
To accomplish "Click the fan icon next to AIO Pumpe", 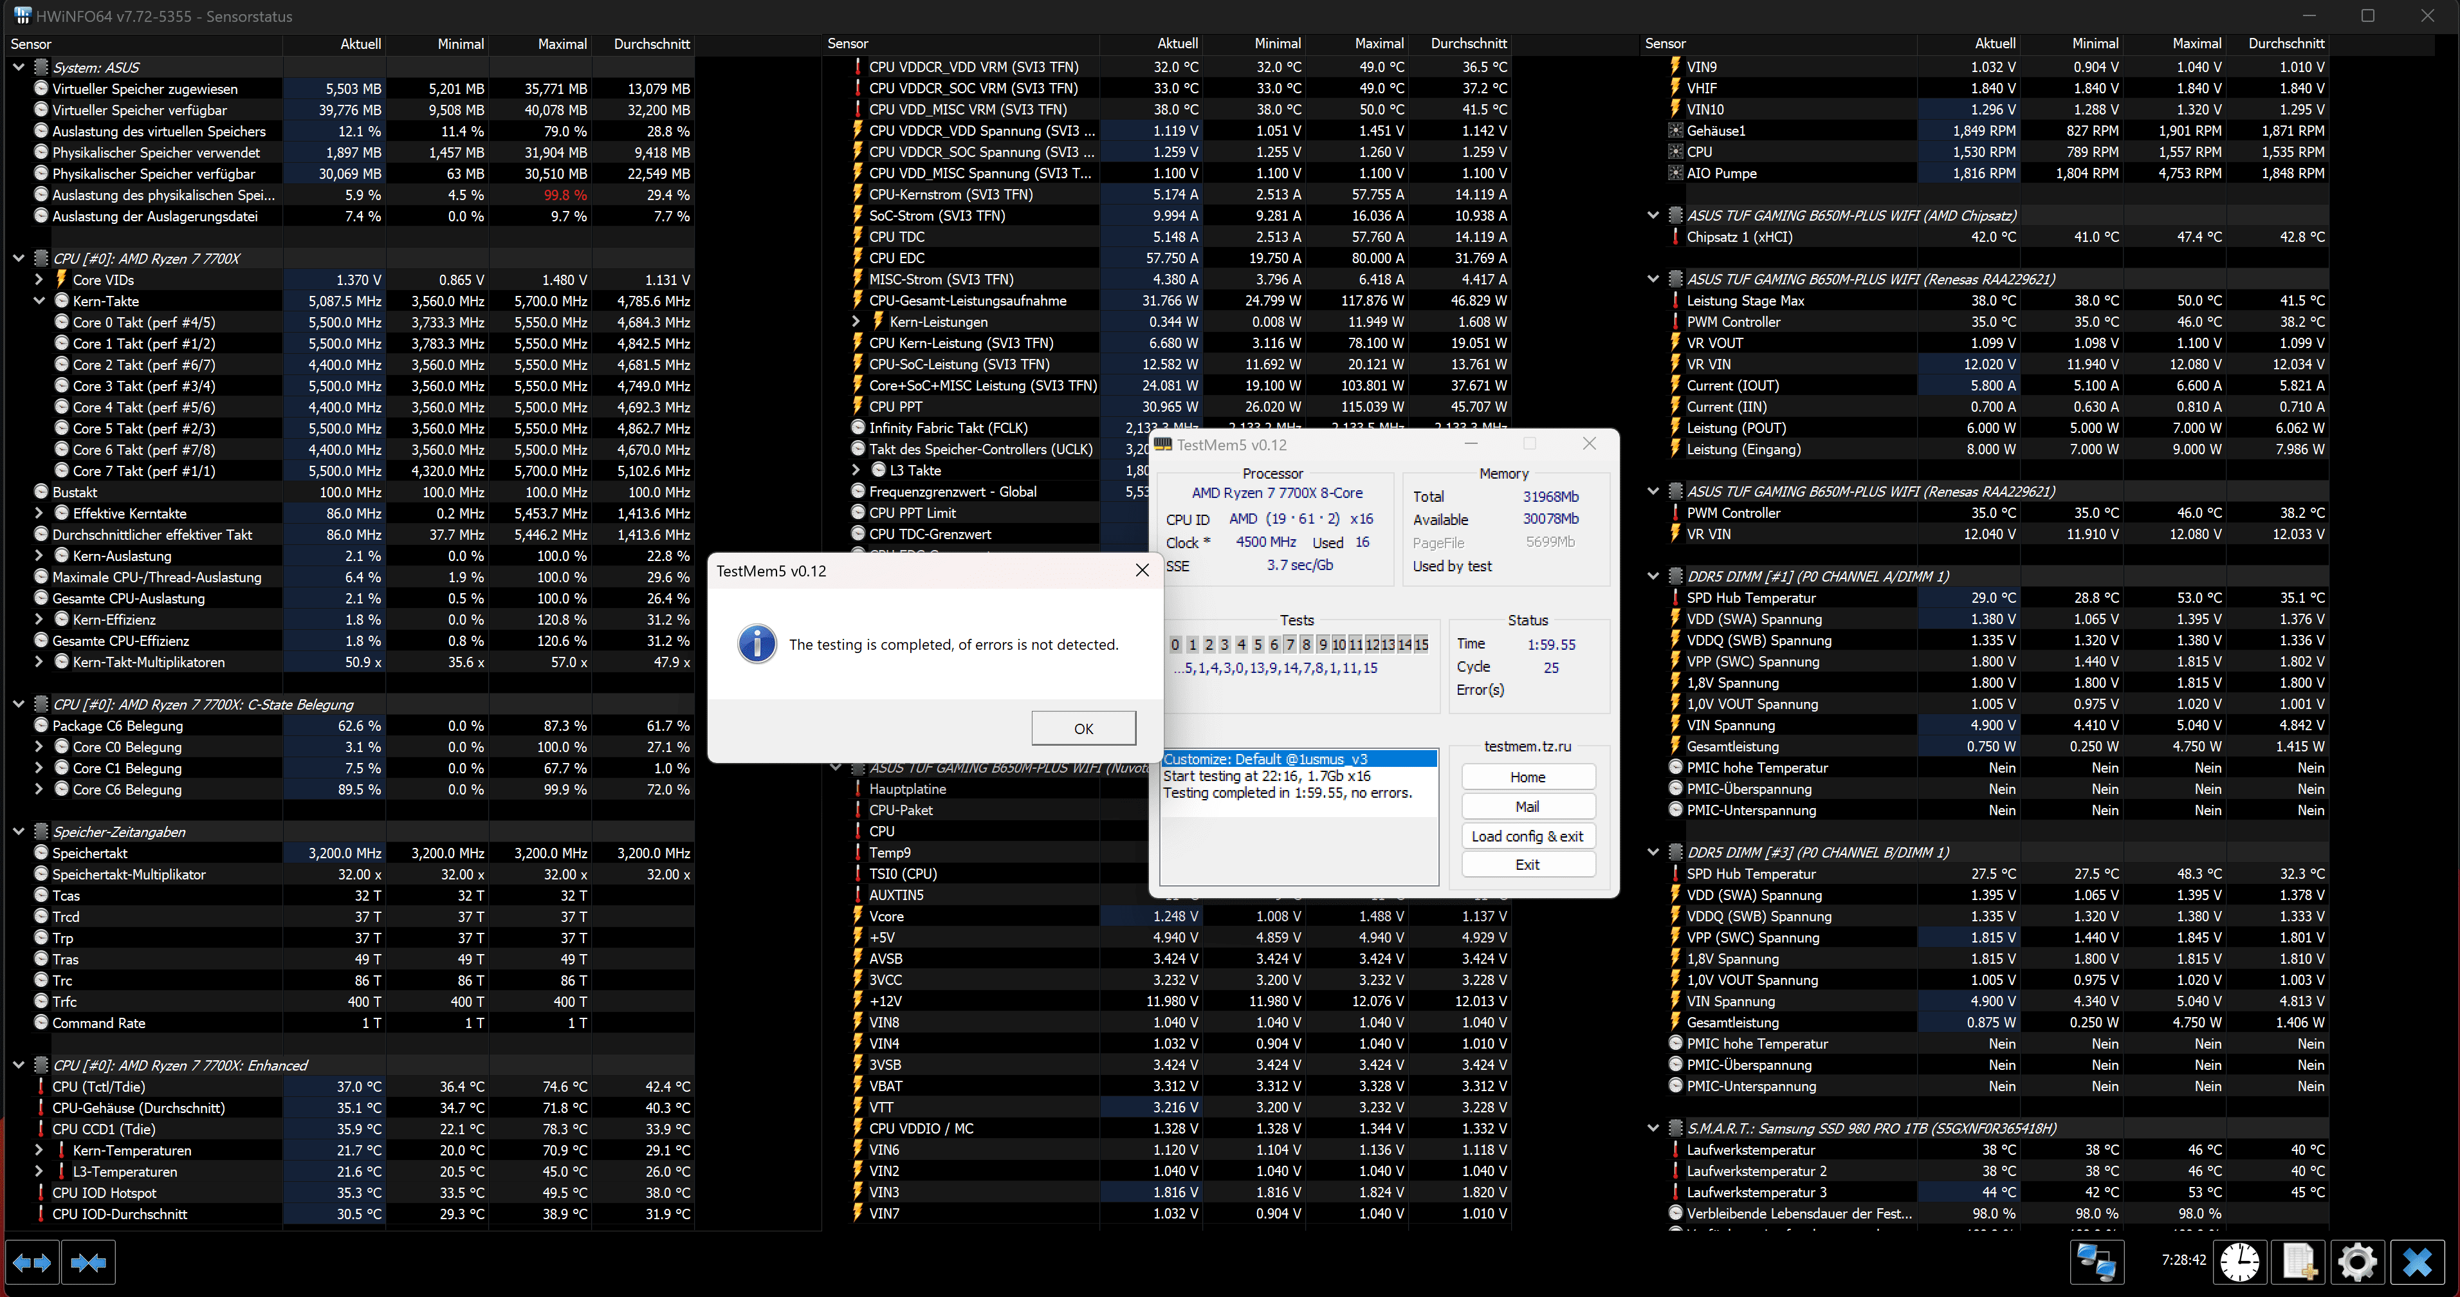I will click(x=1675, y=173).
